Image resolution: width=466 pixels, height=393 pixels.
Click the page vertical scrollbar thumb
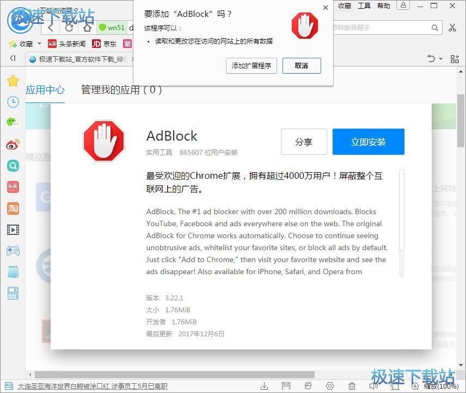pos(461,120)
